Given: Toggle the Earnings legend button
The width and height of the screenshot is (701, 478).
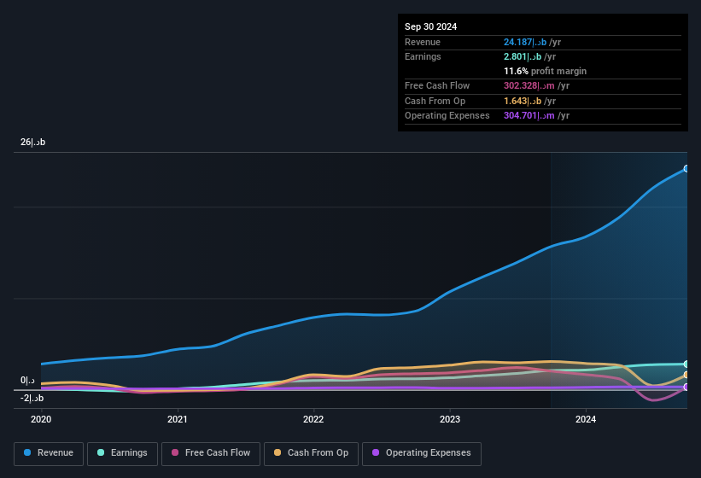Looking at the screenshot, I should point(122,453).
